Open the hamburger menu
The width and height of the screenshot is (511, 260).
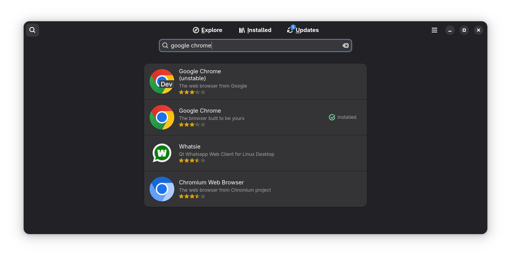coord(434,30)
